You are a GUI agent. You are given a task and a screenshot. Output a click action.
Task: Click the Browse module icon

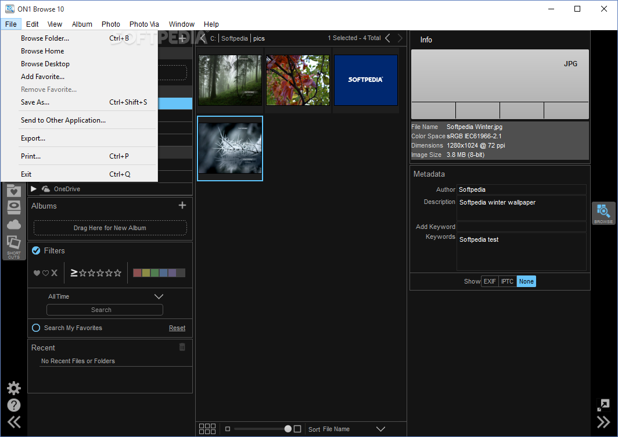603,213
